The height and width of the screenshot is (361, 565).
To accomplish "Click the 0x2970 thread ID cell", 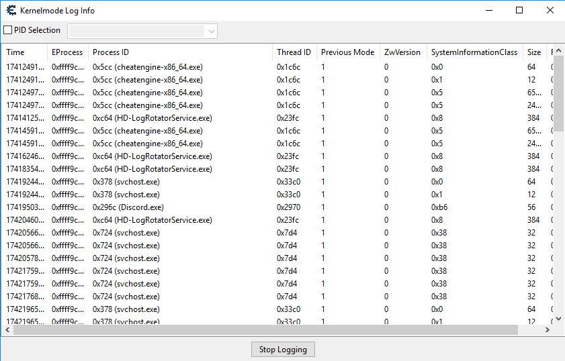I will 289,207.
